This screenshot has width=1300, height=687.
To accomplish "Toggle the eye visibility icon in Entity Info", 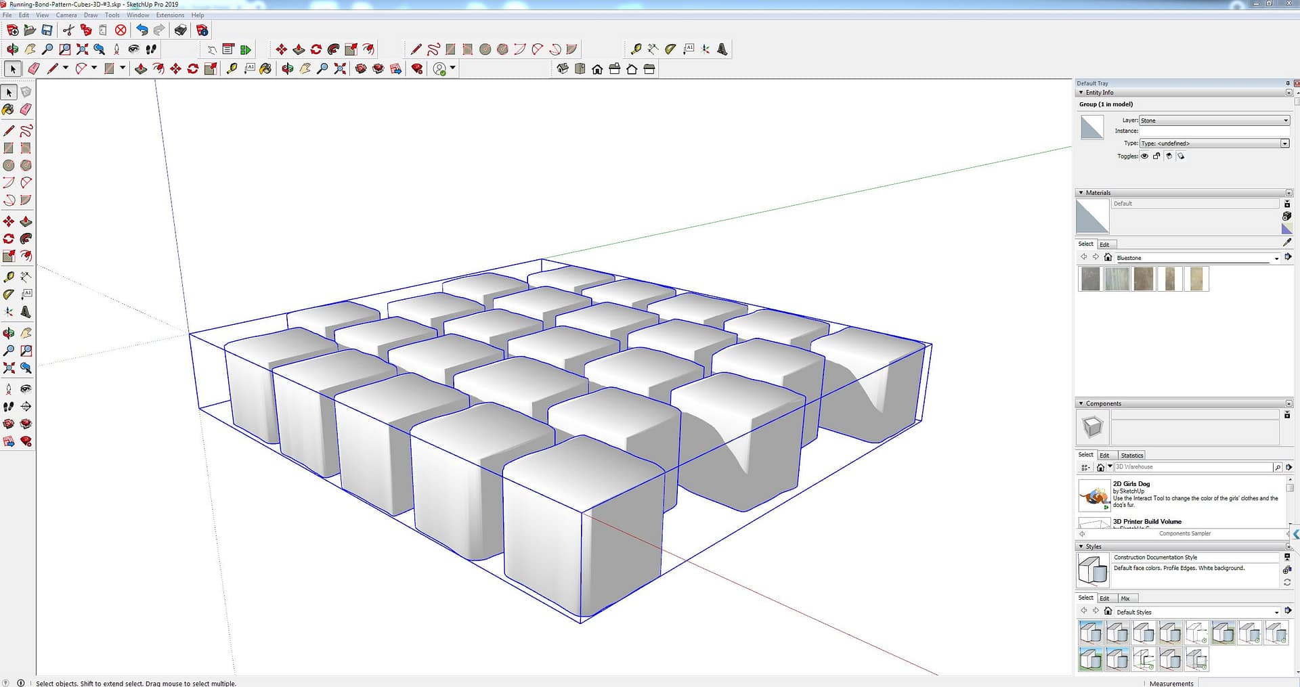I will tap(1144, 156).
